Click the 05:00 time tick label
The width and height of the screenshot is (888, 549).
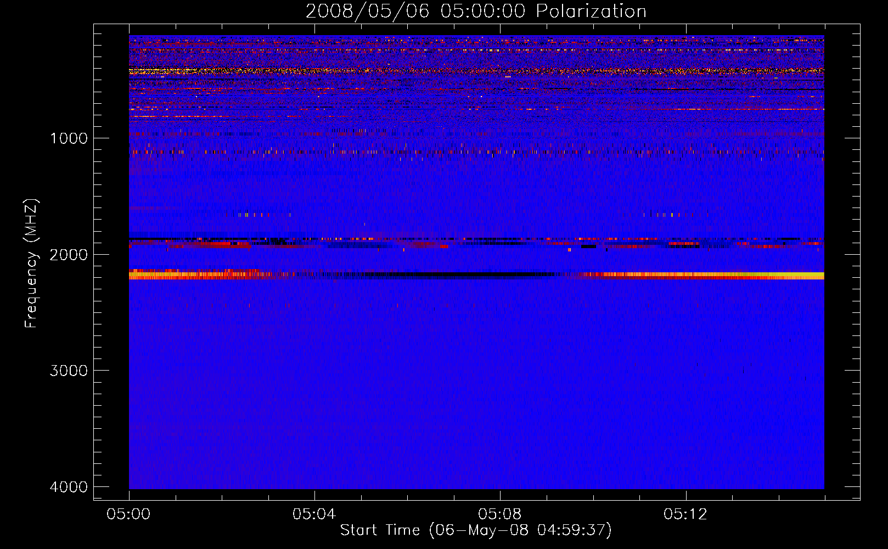pos(129,514)
